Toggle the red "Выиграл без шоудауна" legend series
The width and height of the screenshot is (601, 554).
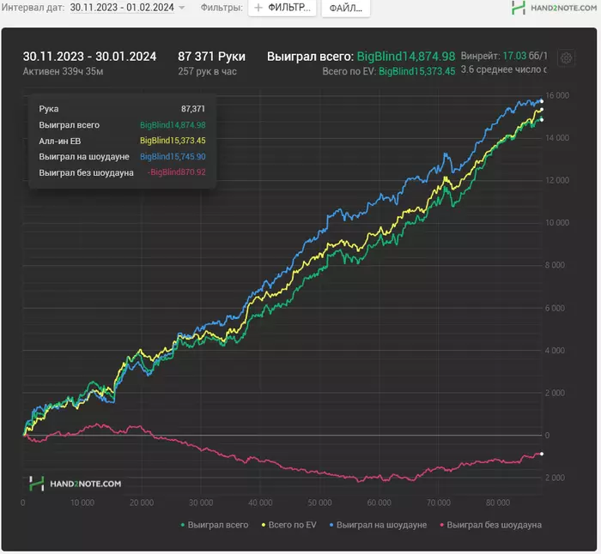point(490,524)
